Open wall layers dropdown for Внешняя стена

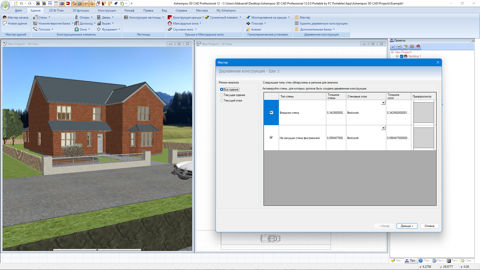point(383,103)
